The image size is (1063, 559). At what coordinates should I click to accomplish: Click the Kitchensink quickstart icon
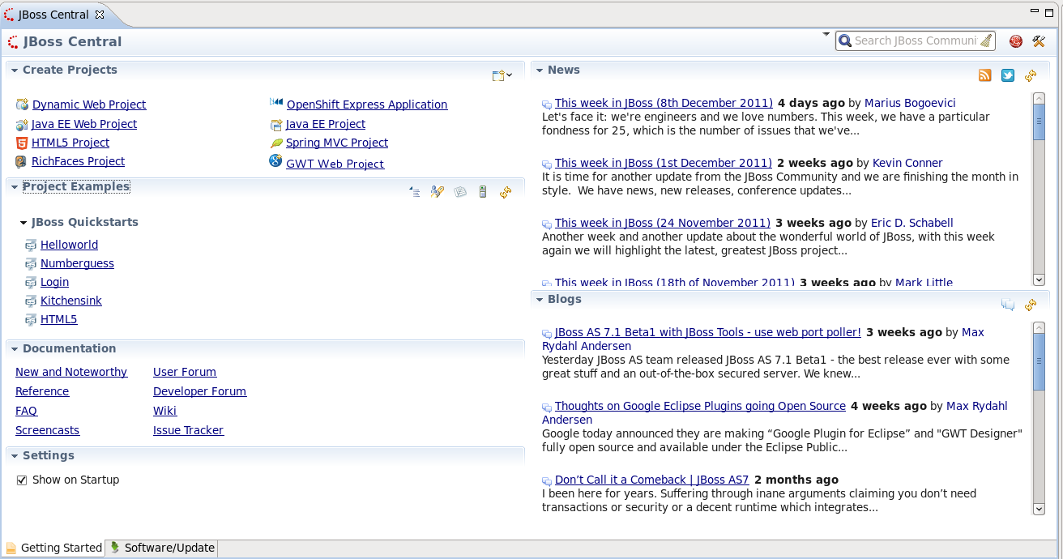pos(31,301)
